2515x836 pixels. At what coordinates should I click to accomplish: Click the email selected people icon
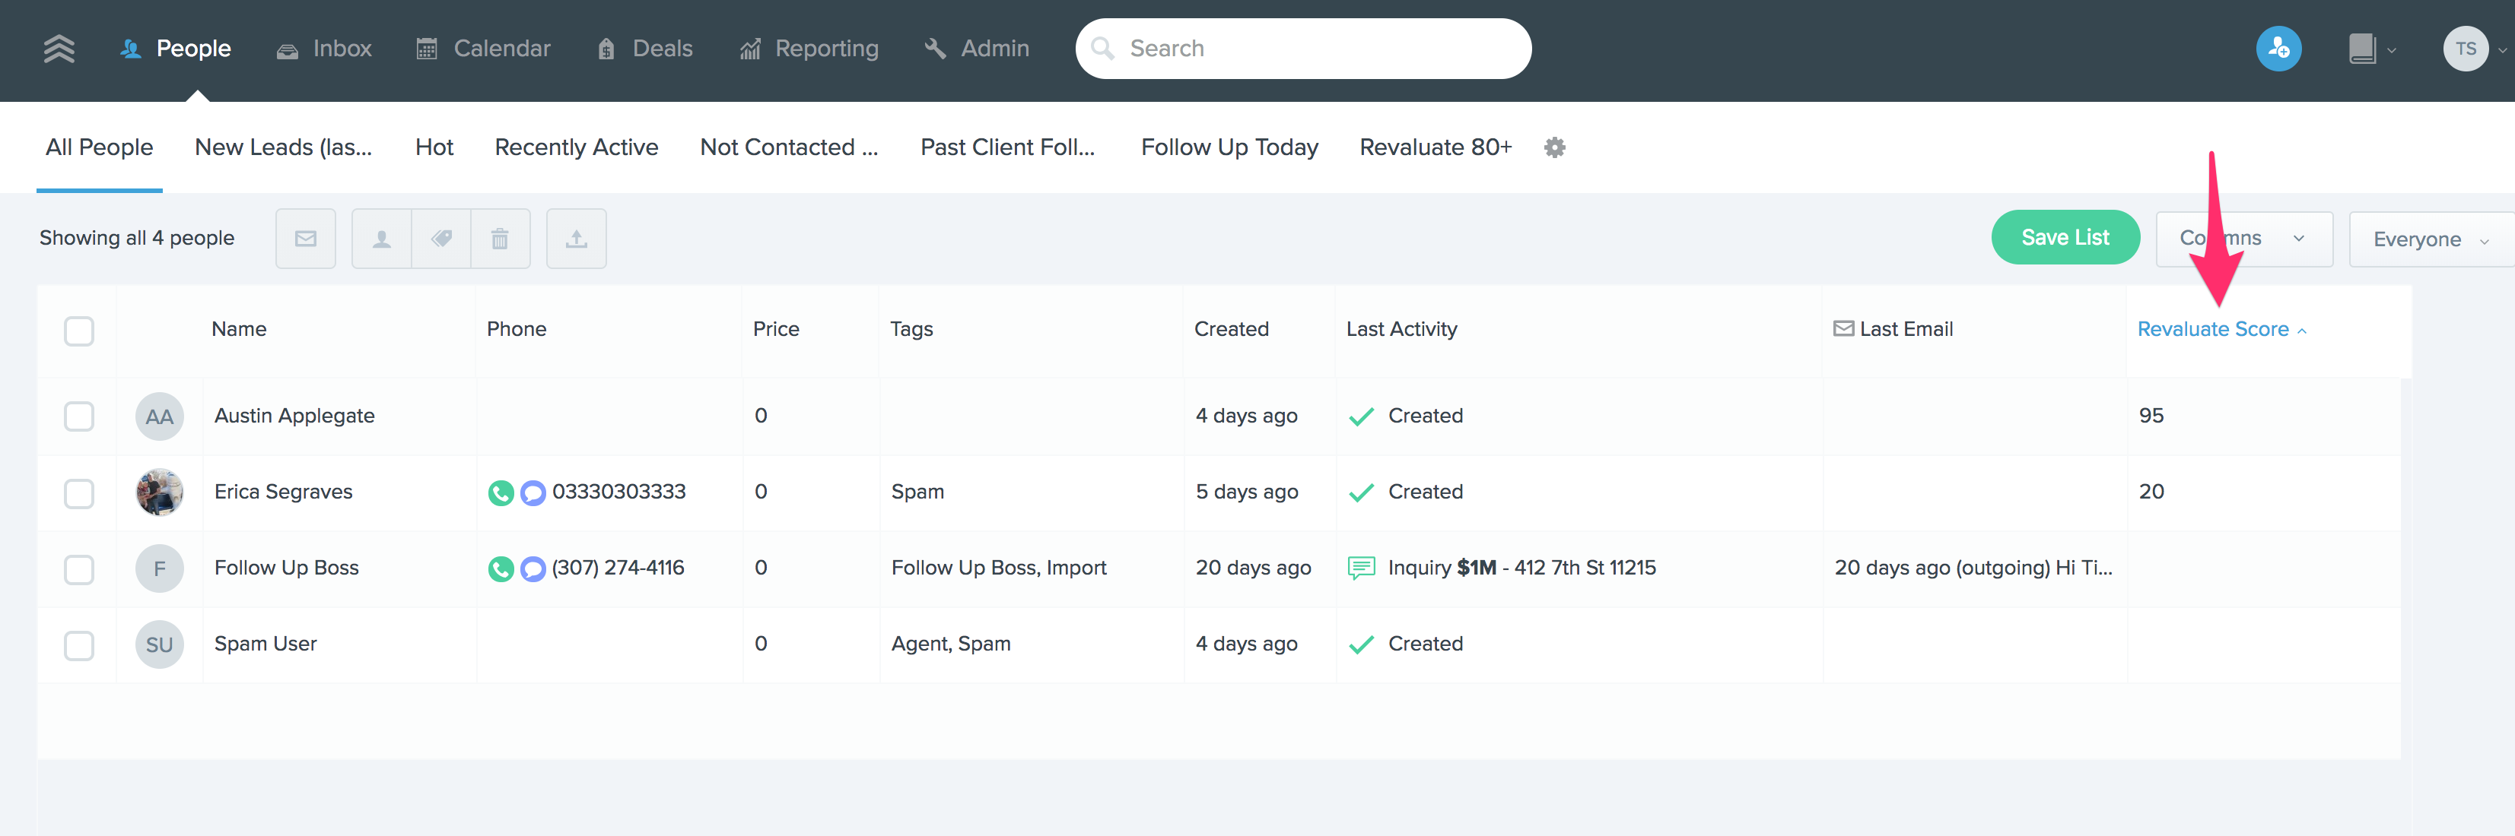306,239
